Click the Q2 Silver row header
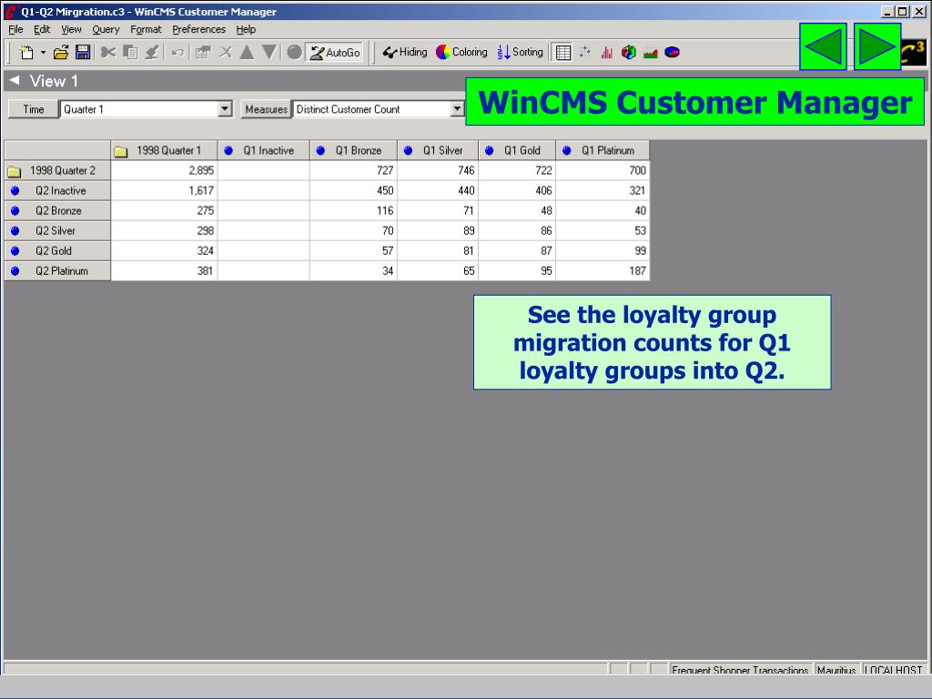Image resolution: width=932 pixels, height=699 pixels. (57, 230)
